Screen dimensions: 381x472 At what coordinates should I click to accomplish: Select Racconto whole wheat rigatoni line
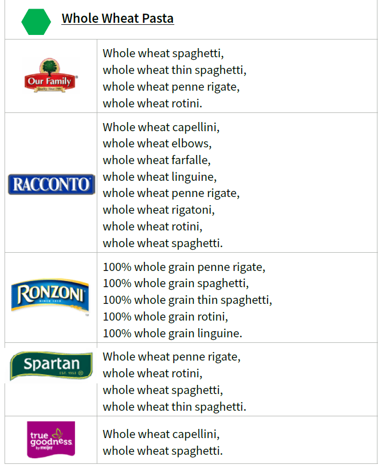pyautogui.click(x=159, y=210)
